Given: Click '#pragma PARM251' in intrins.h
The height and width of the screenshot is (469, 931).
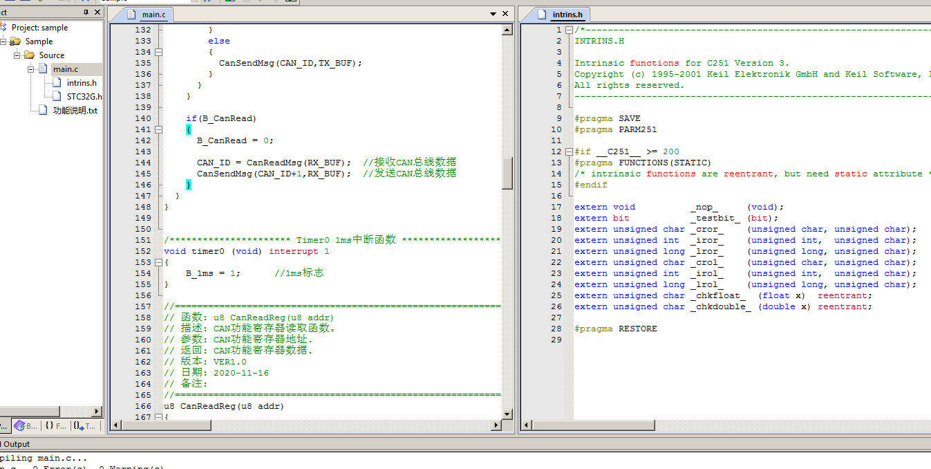Looking at the screenshot, I should 616,129.
